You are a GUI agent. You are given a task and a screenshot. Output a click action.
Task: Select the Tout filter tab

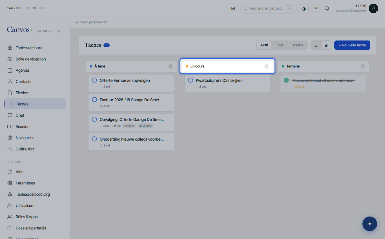[x=279, y=45]
